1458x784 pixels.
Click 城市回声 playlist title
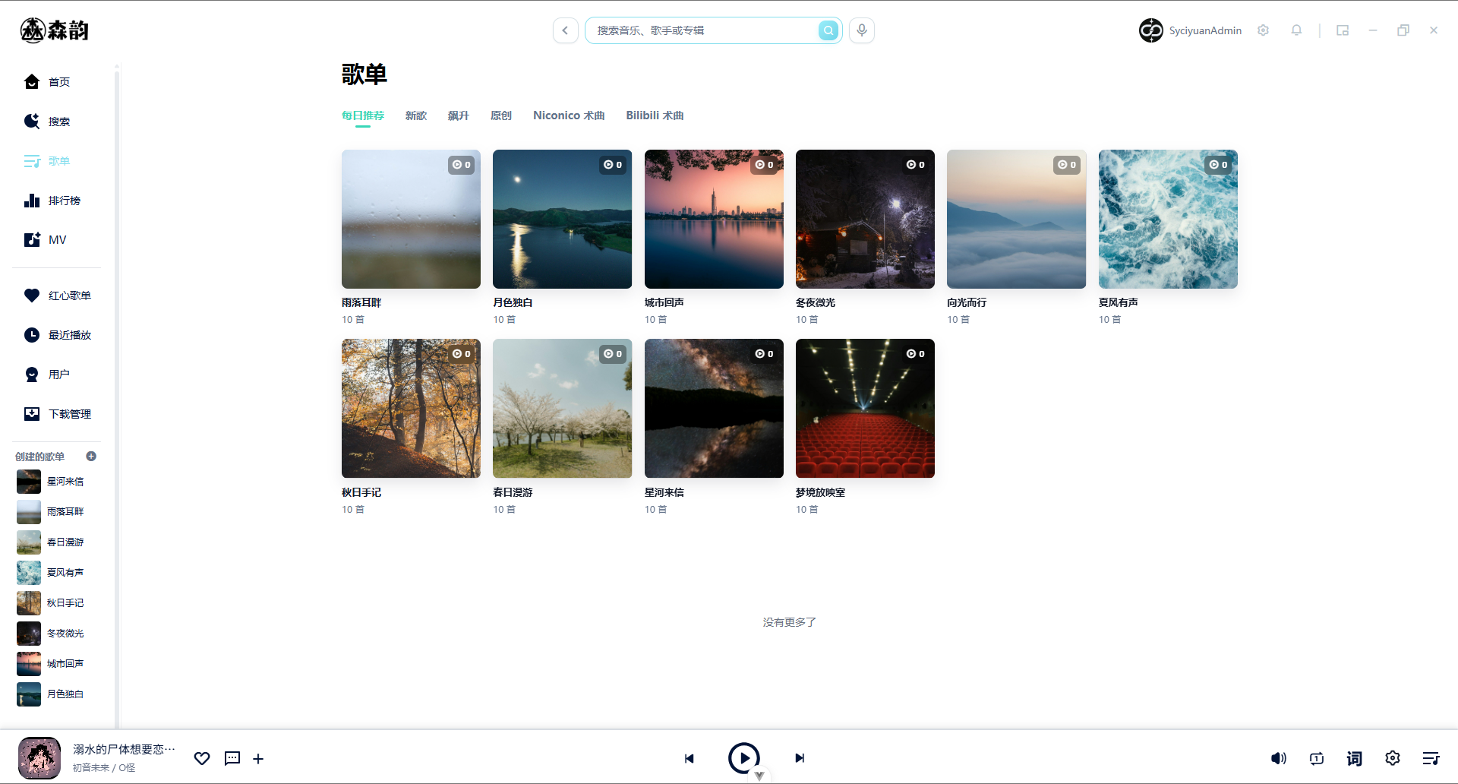pyautogui.click(x=664, y=302)
